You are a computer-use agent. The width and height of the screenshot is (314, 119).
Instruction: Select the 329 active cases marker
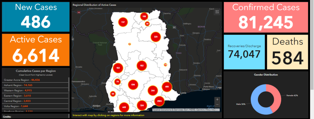[x=156, y=37]
